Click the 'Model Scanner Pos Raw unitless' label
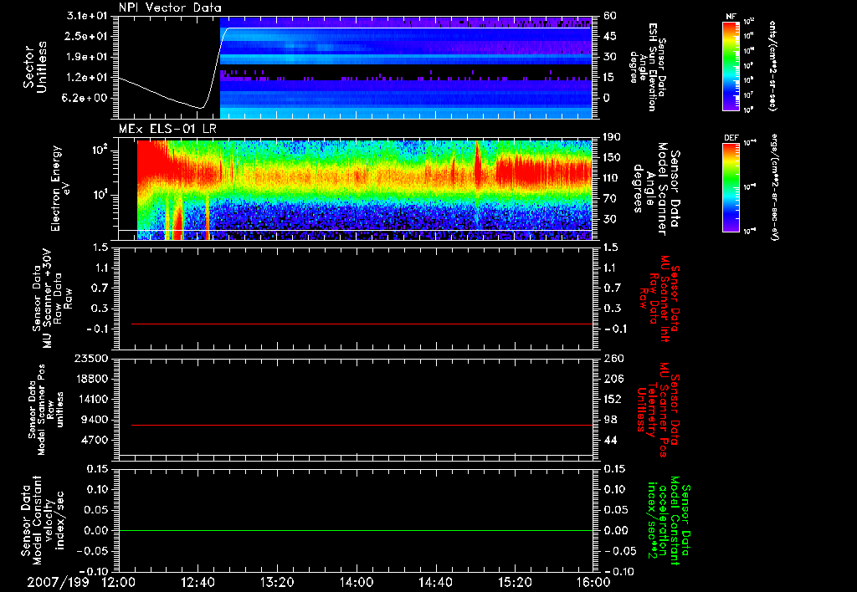The width and height of the screenshot is (857, 592). tap(45, 410)
